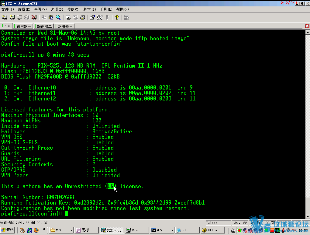Open the 帮助(H) menu
The width and height of the screenshot is (310, 235).
tap(122, 9)
